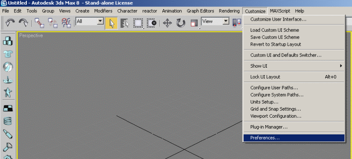The height and width of the screenshot is (159, 352).
Task: Choose Customize User Interface...
Action: pyautogui.click(x=294, y=19)
